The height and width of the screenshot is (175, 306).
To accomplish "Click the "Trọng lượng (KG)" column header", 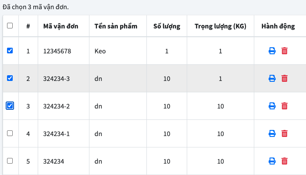I will 221,26.
